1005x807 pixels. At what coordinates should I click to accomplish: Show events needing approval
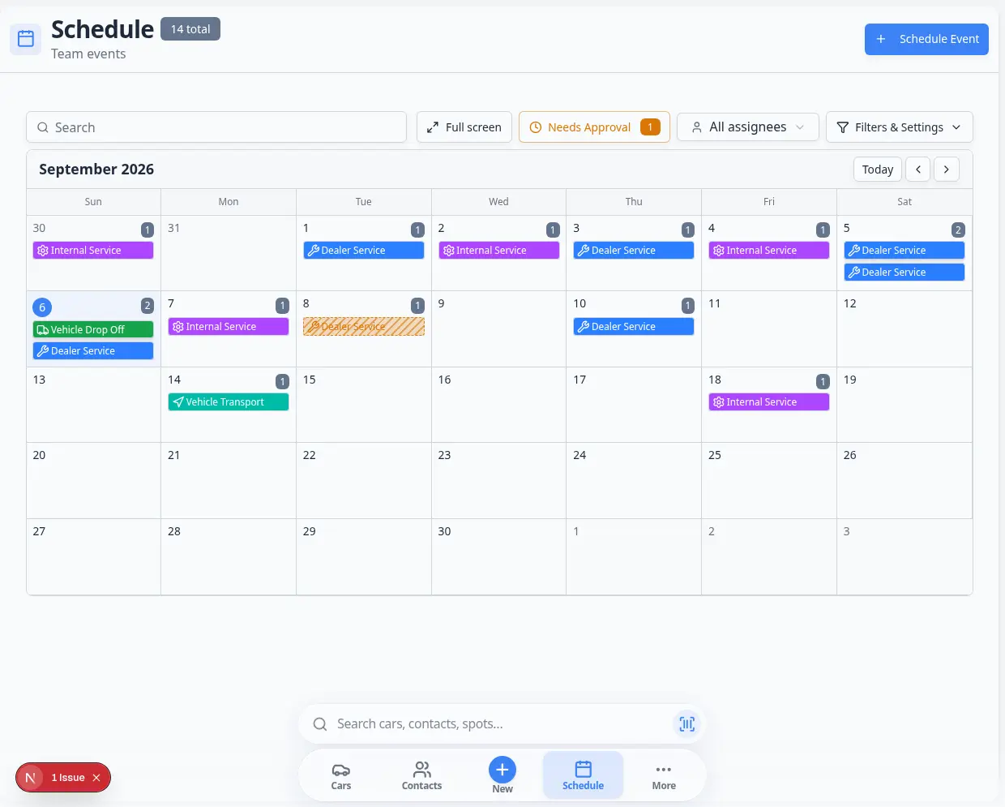coord(594,127)
